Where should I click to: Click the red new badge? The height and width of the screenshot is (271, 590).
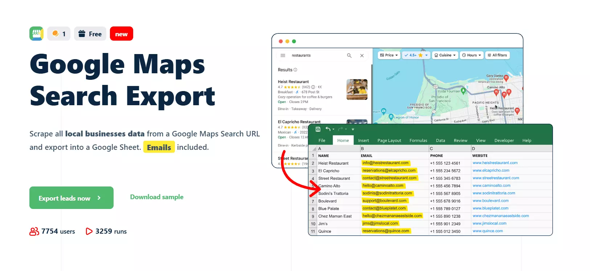tap(121, 34)
